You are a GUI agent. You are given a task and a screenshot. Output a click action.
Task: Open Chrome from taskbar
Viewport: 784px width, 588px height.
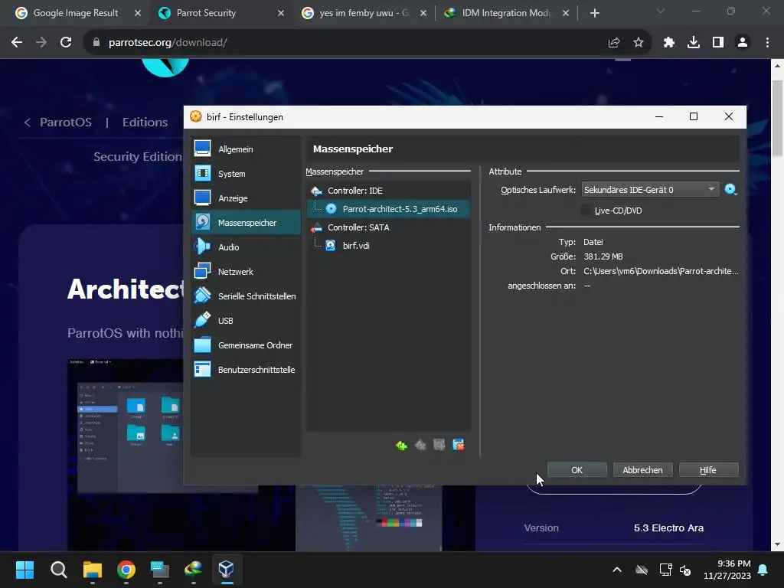point(126,570)
